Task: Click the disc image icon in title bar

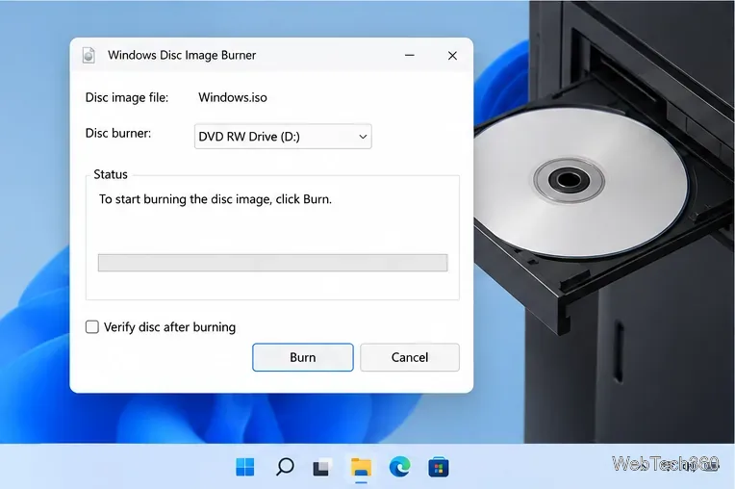Action: click(x=89, y=55)
